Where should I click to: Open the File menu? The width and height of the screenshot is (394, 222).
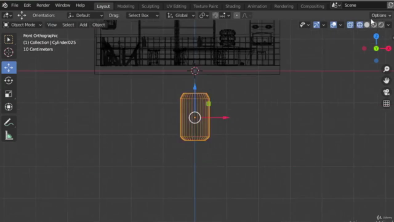click(x=15, y=6)
